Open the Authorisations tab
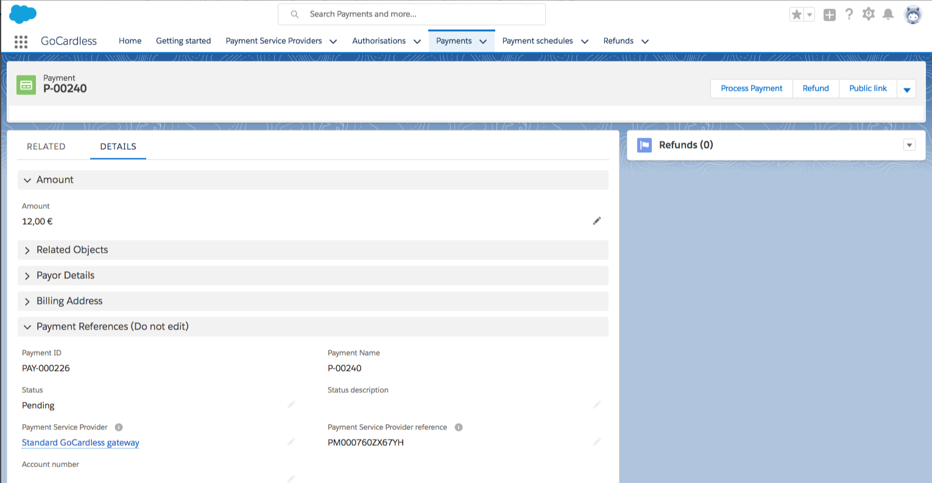Screen dimensions: 932x483 (x=379, y=41)
